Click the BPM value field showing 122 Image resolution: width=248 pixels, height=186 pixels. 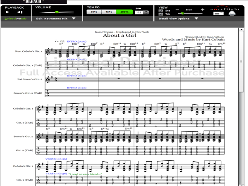click(x=139, y=12)
